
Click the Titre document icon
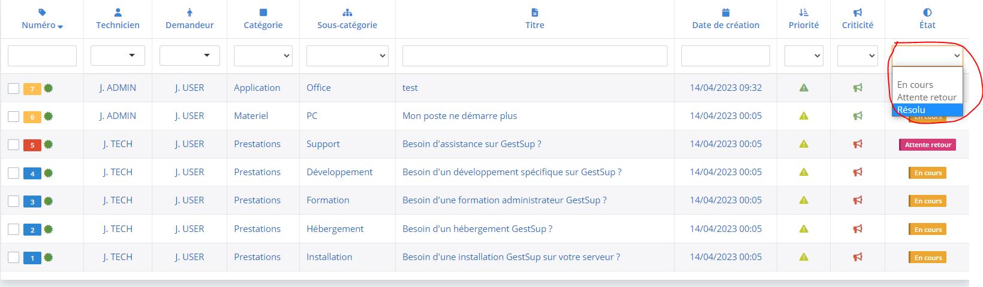(535, 12)
